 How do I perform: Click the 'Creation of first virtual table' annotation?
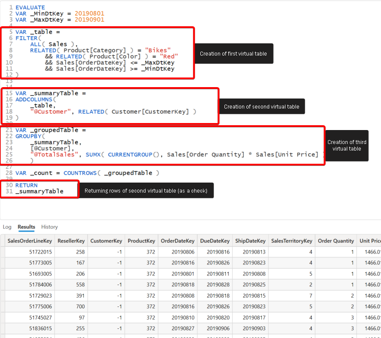coord(235,53)
